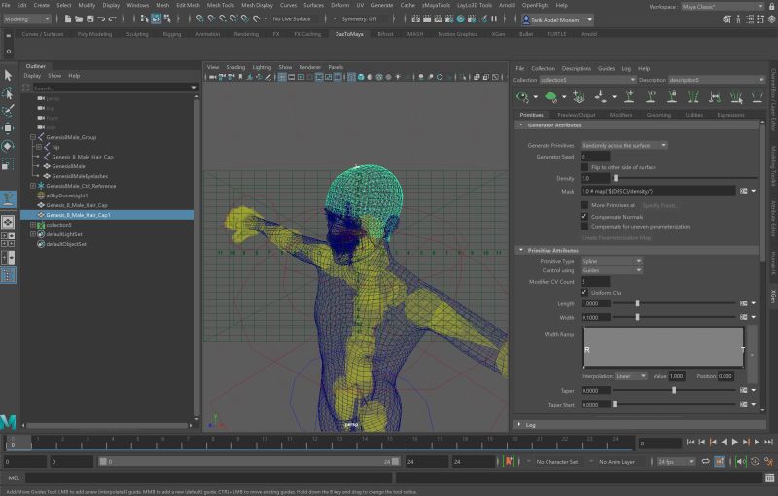The height and width of the screenshot is (496, 778).
Task: Open the Modeling menu set dropdown
Action: 27,18
